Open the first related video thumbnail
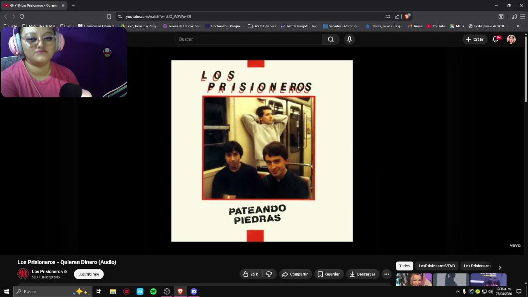The width and height of the screenshot is (528, 297). pyautogui.click(x=414, y=280)
